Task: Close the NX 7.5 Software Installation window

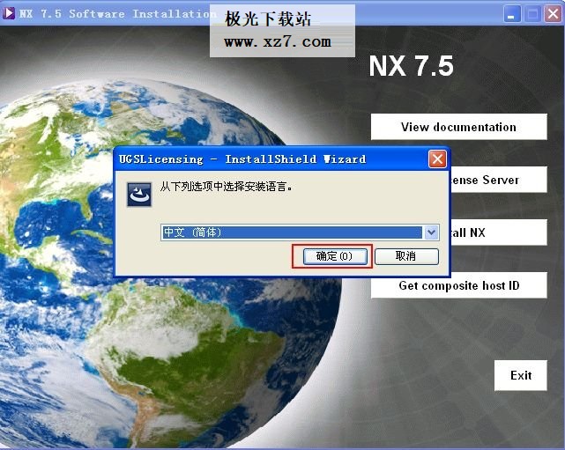Action: coord(553,14)
